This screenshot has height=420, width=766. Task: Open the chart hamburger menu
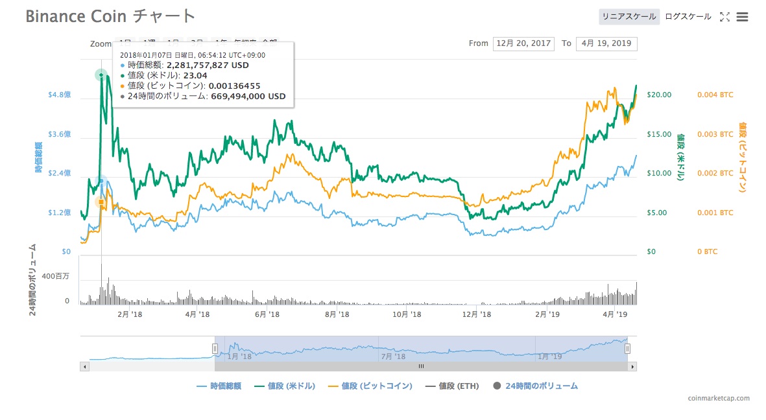click(x=742, y=17)
